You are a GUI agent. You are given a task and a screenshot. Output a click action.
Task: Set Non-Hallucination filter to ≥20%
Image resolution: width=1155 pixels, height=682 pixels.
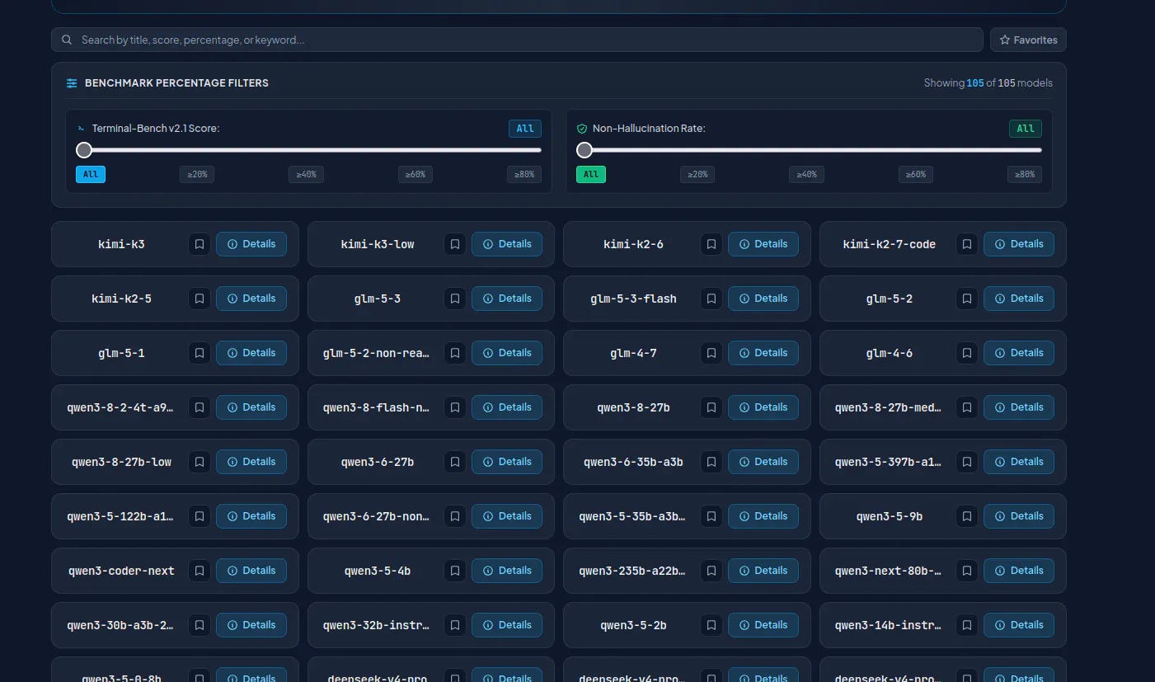697,175
